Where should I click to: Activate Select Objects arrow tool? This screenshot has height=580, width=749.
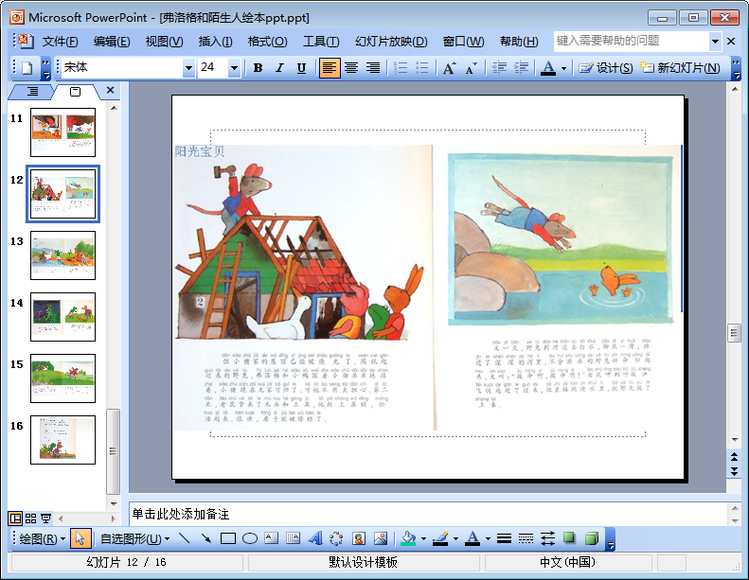80,539
